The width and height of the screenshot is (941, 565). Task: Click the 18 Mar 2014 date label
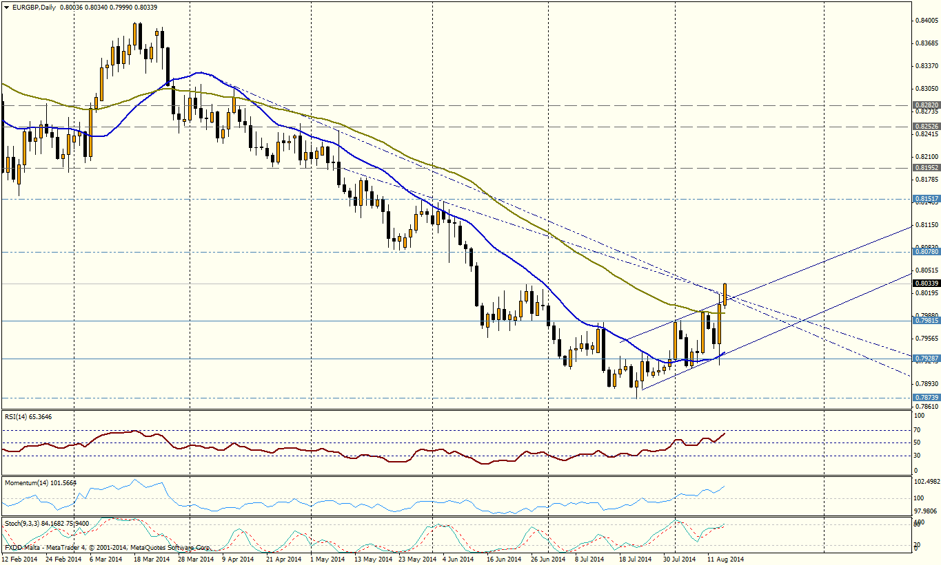coord(150,559)
